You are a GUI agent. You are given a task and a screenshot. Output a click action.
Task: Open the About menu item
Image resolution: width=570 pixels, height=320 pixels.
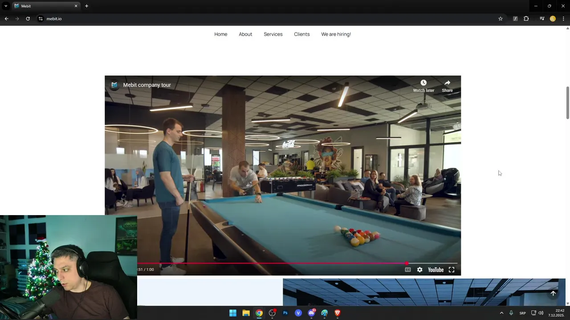[x=245, y=34]
